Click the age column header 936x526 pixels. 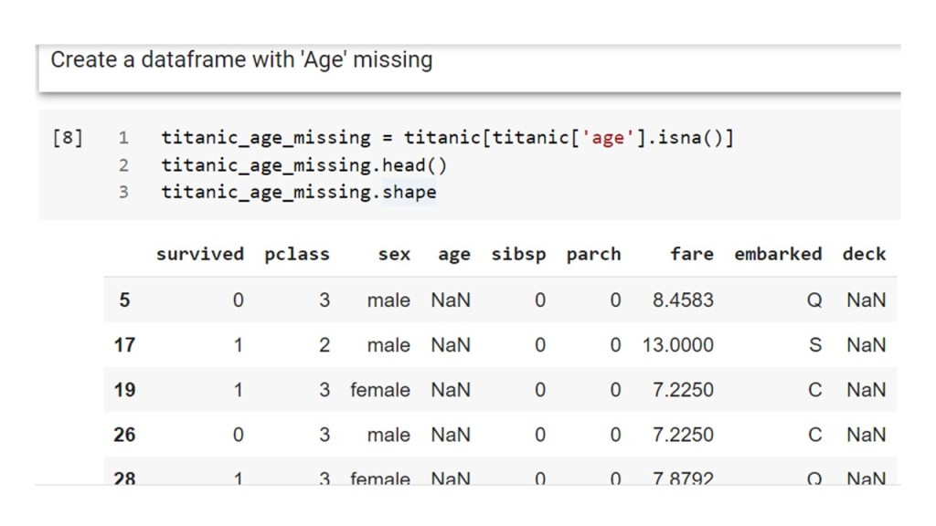point(453,254)
